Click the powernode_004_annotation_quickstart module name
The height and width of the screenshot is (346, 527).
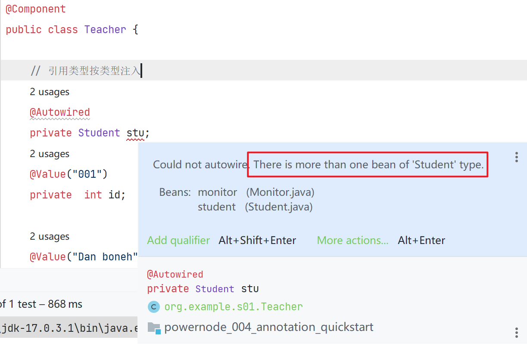tap(268, 327)
